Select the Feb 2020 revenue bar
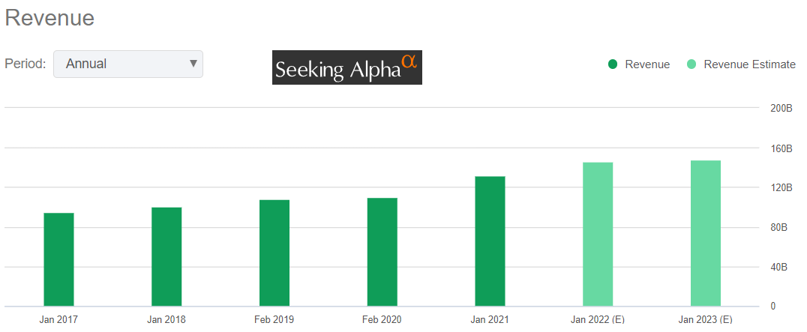This screenshot has width=807, height=332. [x=382, y=252]
